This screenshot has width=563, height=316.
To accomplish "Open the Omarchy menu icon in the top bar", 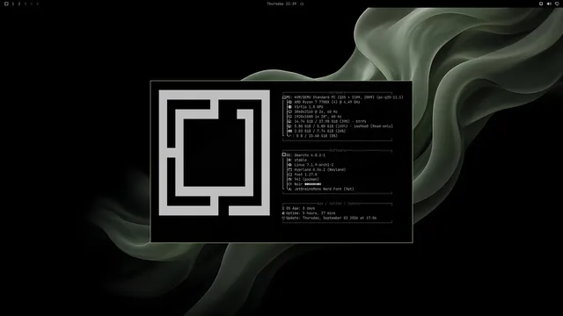I will click(x=6, y=4).
